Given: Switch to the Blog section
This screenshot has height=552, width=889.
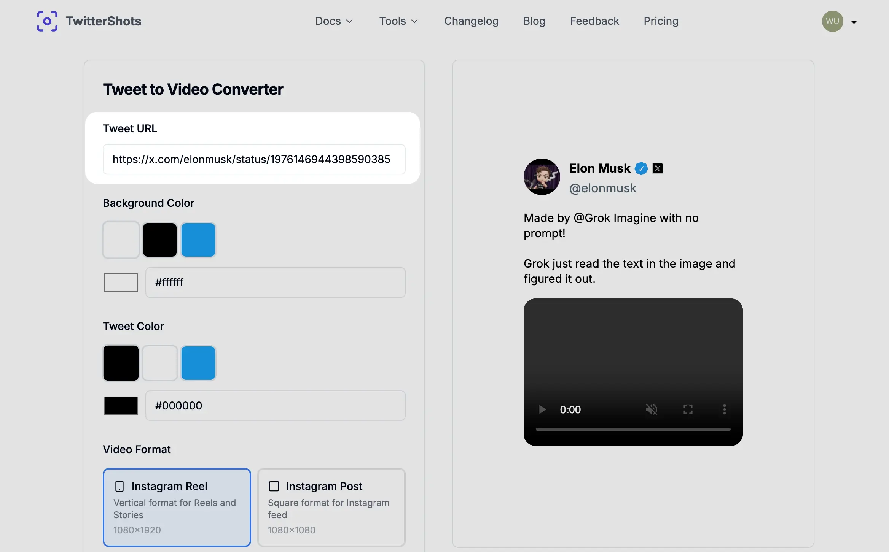Looking at the screenshot, I should 534,21.
